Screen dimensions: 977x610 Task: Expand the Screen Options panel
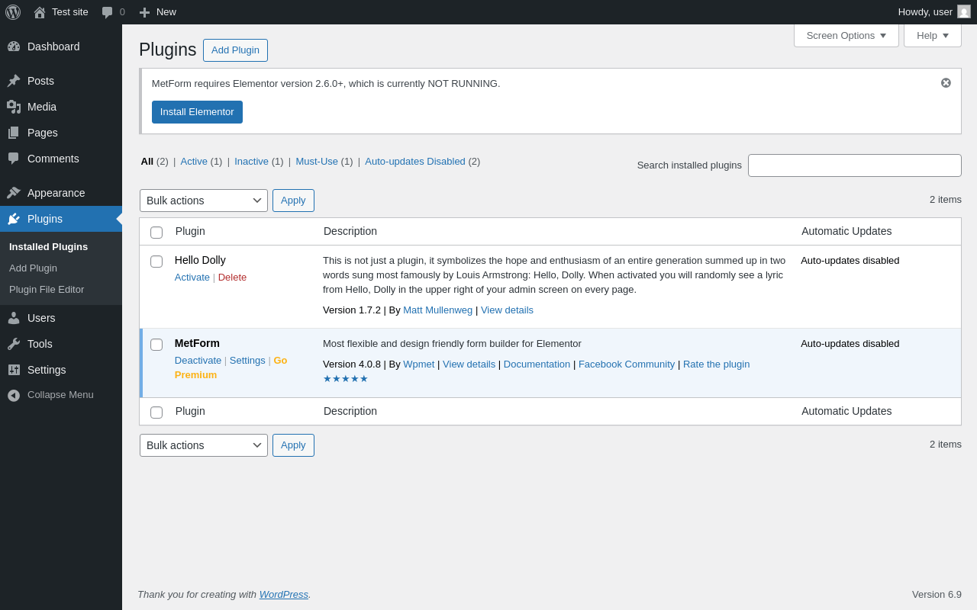click(x=846, y=35)
